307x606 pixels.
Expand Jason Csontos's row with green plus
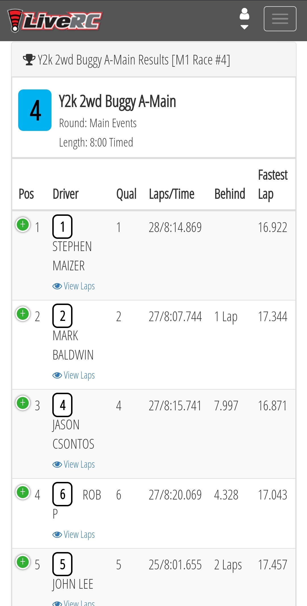(x=23, y=403)
